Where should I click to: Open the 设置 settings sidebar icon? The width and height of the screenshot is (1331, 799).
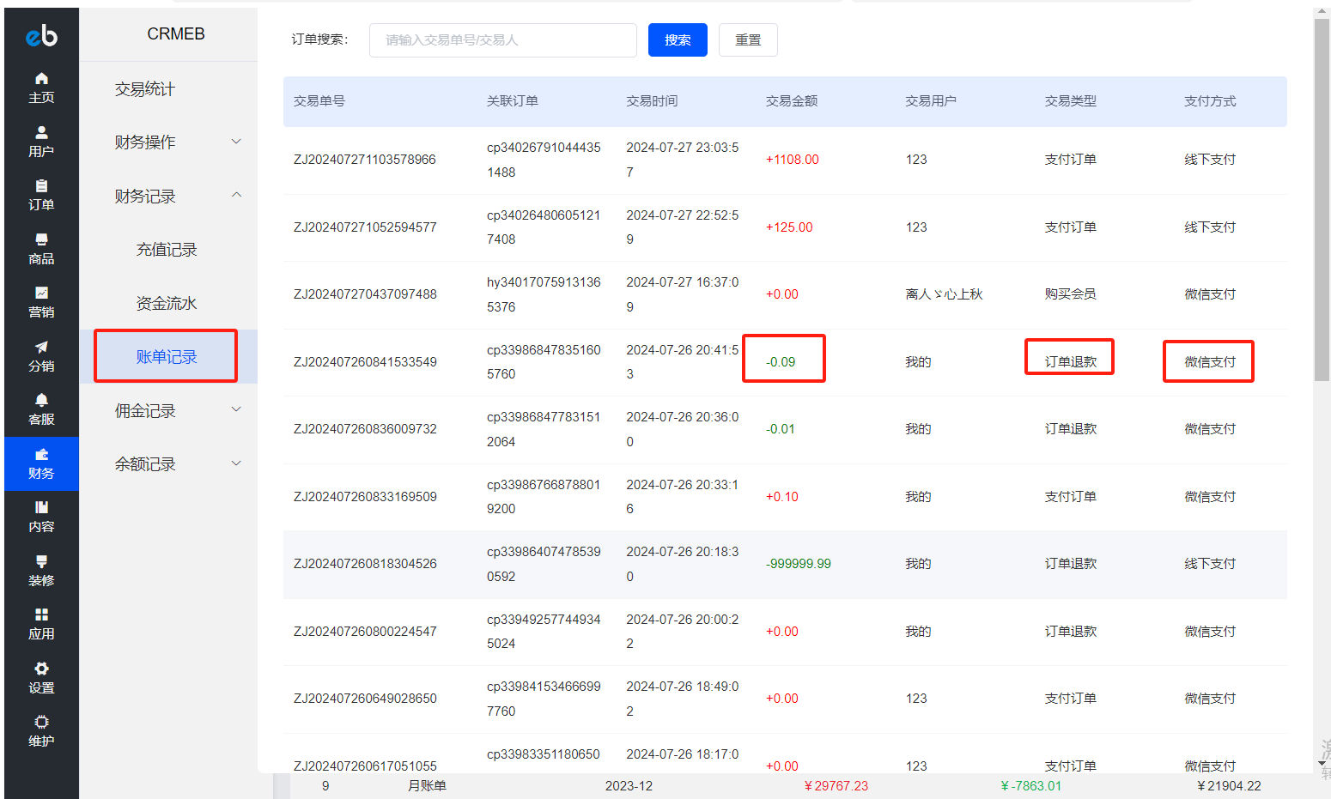[41, 678]
